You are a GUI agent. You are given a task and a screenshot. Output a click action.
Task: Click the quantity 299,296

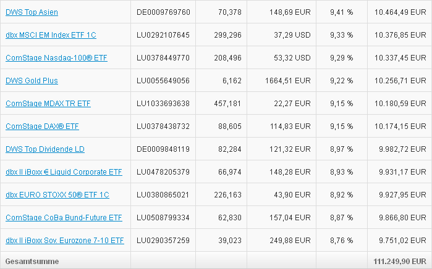point(228,35)
